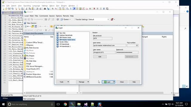Image resolution: width=191 pixels, height=107 pixels.
Task: Click the Queue icon in WinSCP toolbar
Action: 62,19
